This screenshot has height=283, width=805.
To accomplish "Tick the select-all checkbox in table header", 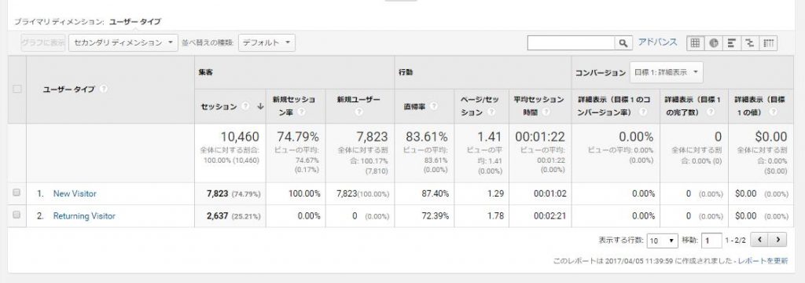I will point(17,89).
